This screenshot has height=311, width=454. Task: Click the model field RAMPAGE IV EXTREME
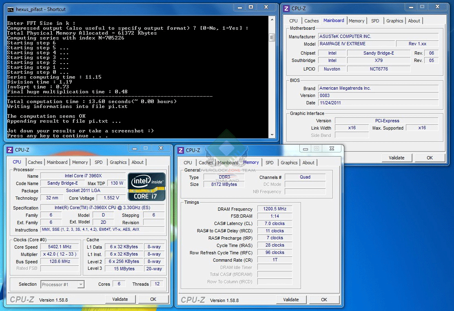[357, 44]
